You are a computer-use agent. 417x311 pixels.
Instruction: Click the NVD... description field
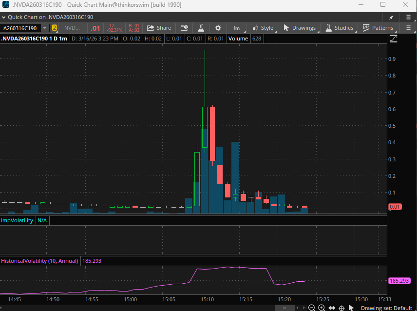click(72, 28)
